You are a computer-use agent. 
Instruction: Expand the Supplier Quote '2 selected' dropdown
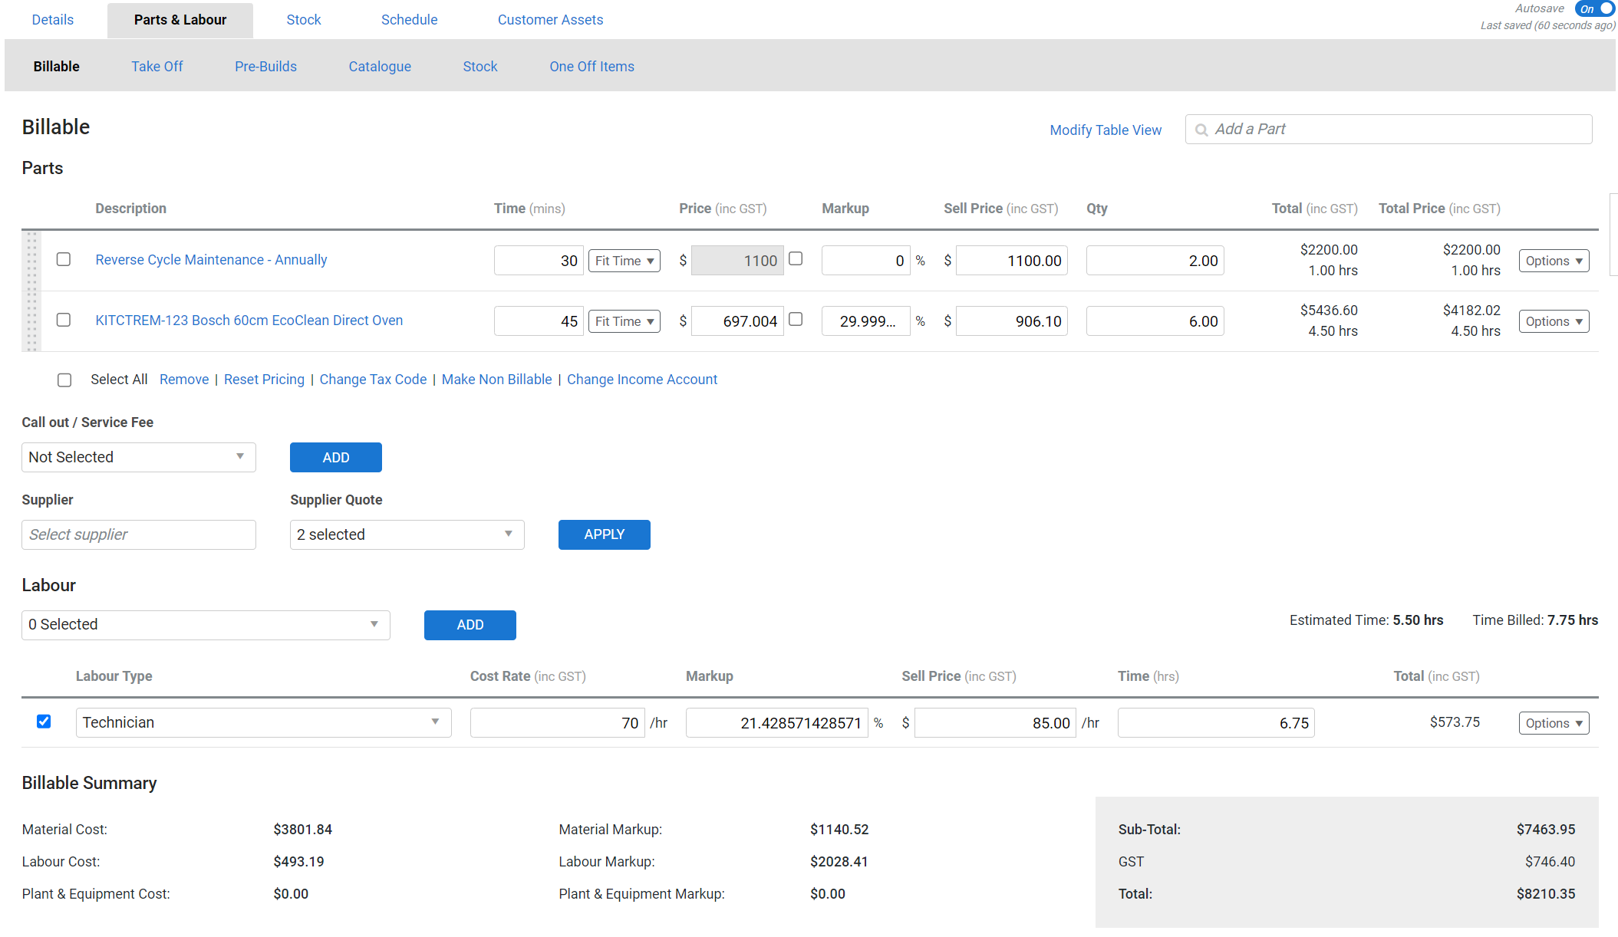[x=407, y=534]
